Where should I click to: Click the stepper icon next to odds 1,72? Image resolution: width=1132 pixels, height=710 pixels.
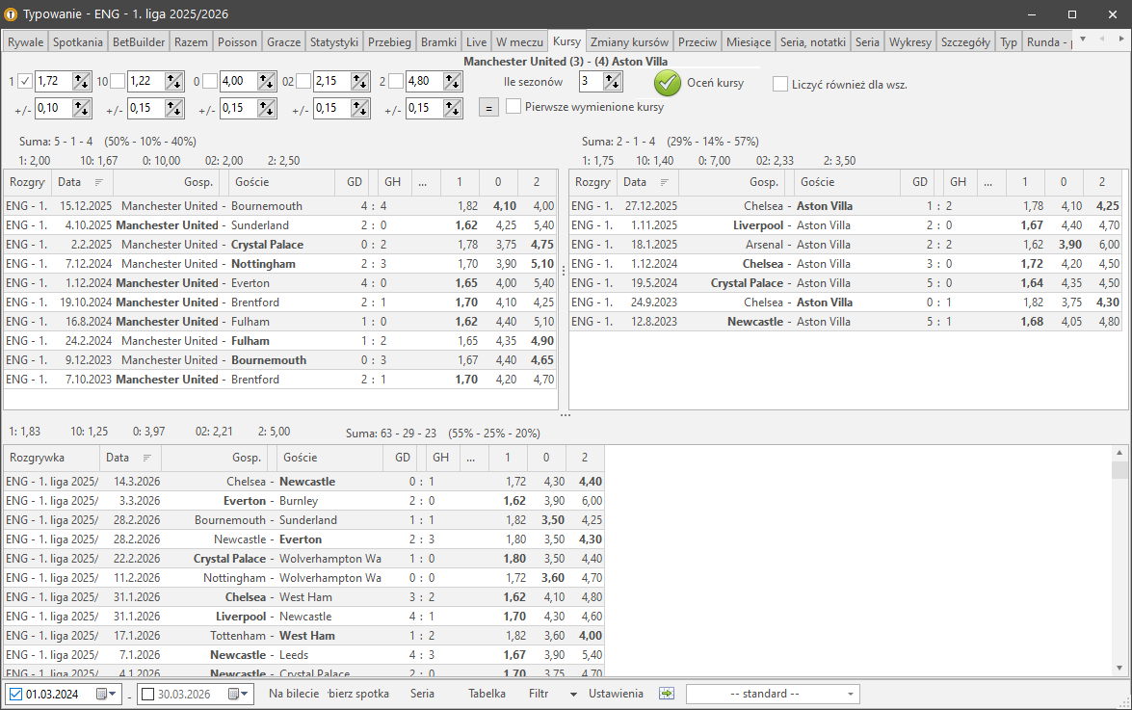click(82, 82)
